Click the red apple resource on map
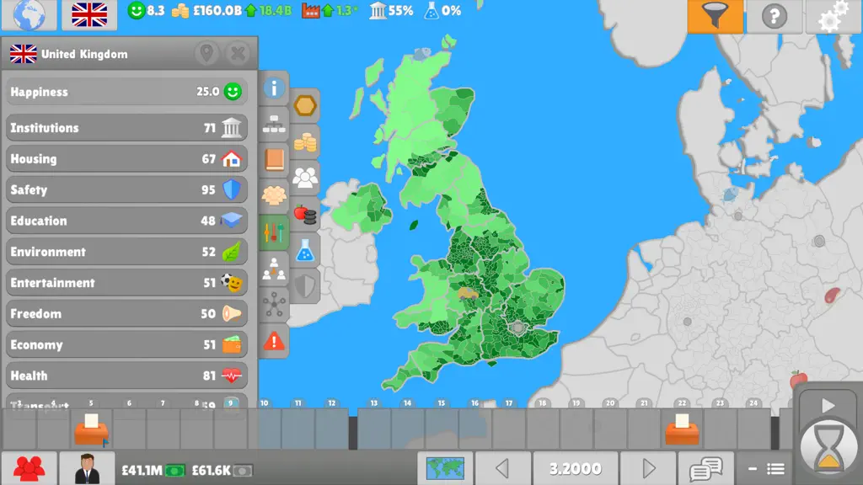 click(798, 378)
